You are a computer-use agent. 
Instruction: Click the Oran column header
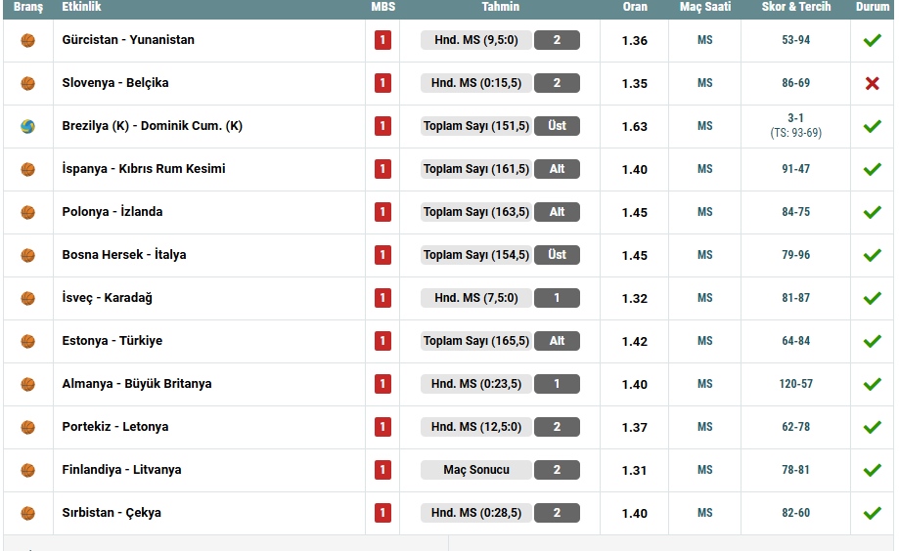(x=635, y=7)
